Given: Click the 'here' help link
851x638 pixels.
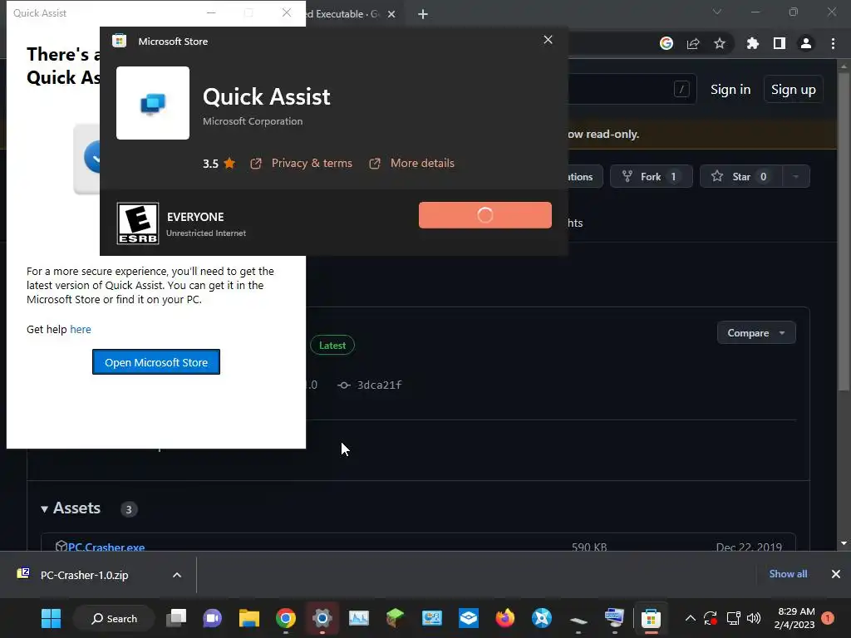Looking at the screenshot, I should pos(81,329).
